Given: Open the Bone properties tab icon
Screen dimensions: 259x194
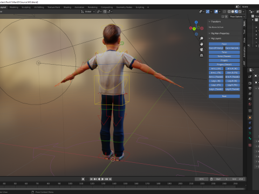Looking at the screenshot, I should point(250,138).
